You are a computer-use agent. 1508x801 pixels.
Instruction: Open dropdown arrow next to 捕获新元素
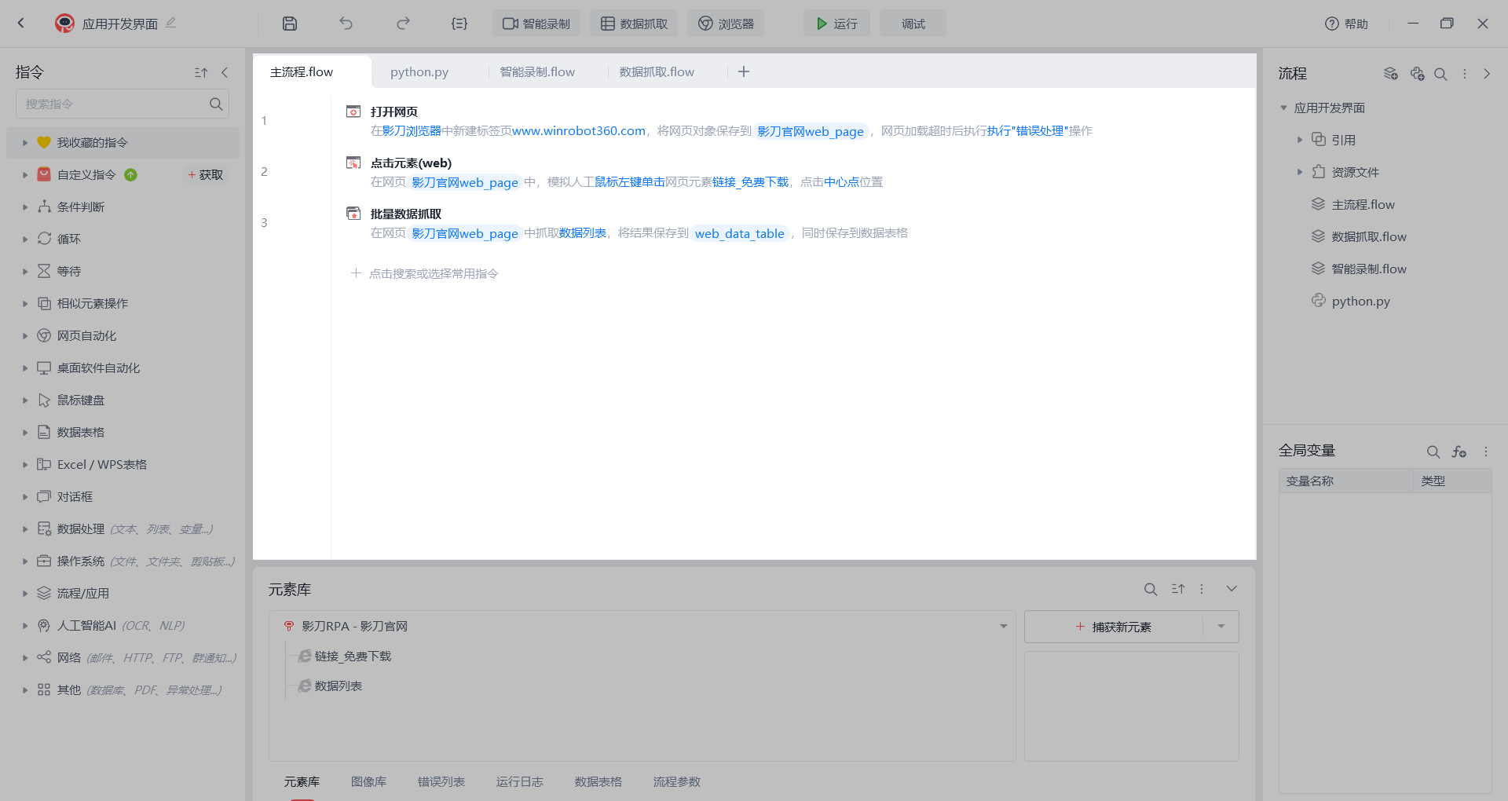point(1221,627)
